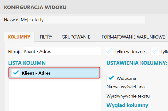Click the KONFIGURACJA WIDOKU window title
This screenshot has height=111, width=168.
(35, 7)
